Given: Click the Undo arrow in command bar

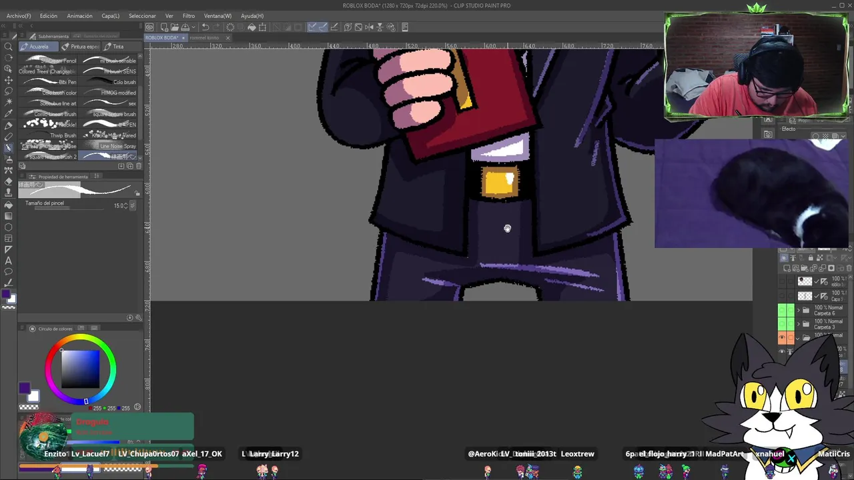Looking at the screenshot, I should (205, 27).
